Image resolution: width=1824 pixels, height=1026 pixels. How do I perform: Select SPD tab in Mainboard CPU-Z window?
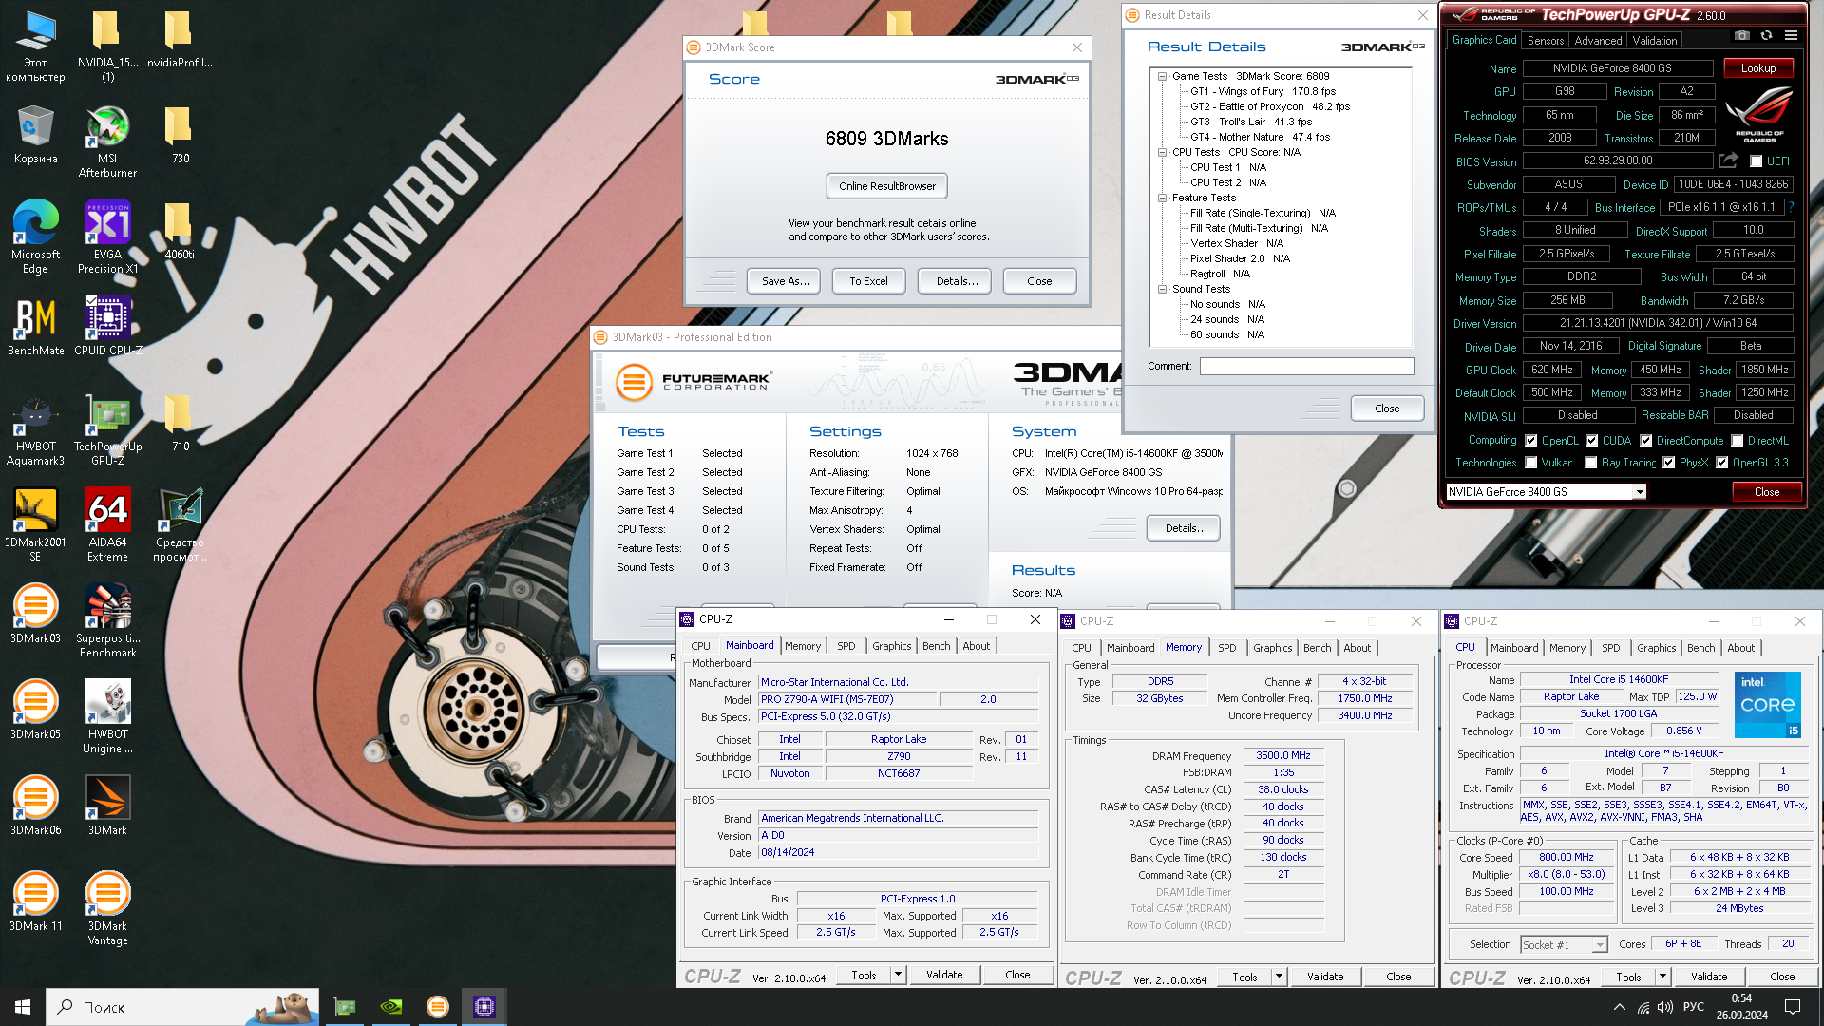pos(845,646)
